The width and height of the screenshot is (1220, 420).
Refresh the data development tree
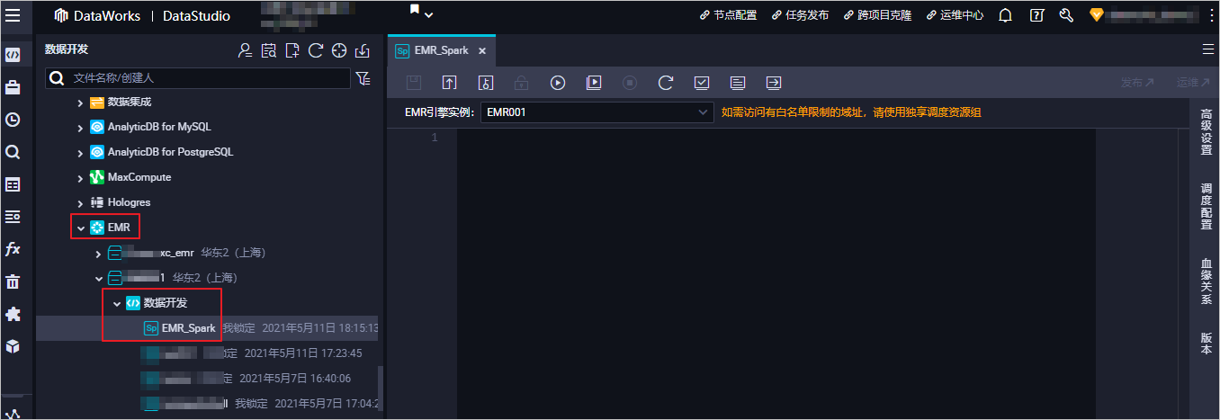[x=315, y=50]
